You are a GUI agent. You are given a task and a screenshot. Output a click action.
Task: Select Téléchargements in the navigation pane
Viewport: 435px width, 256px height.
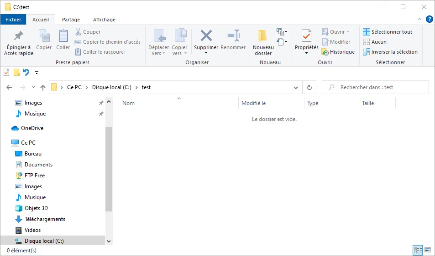(x=44, y=219)
